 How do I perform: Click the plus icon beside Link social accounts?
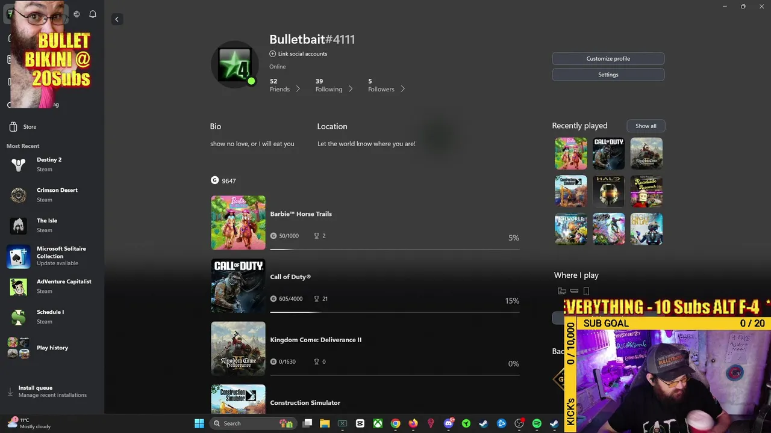(x=272, y=54)
